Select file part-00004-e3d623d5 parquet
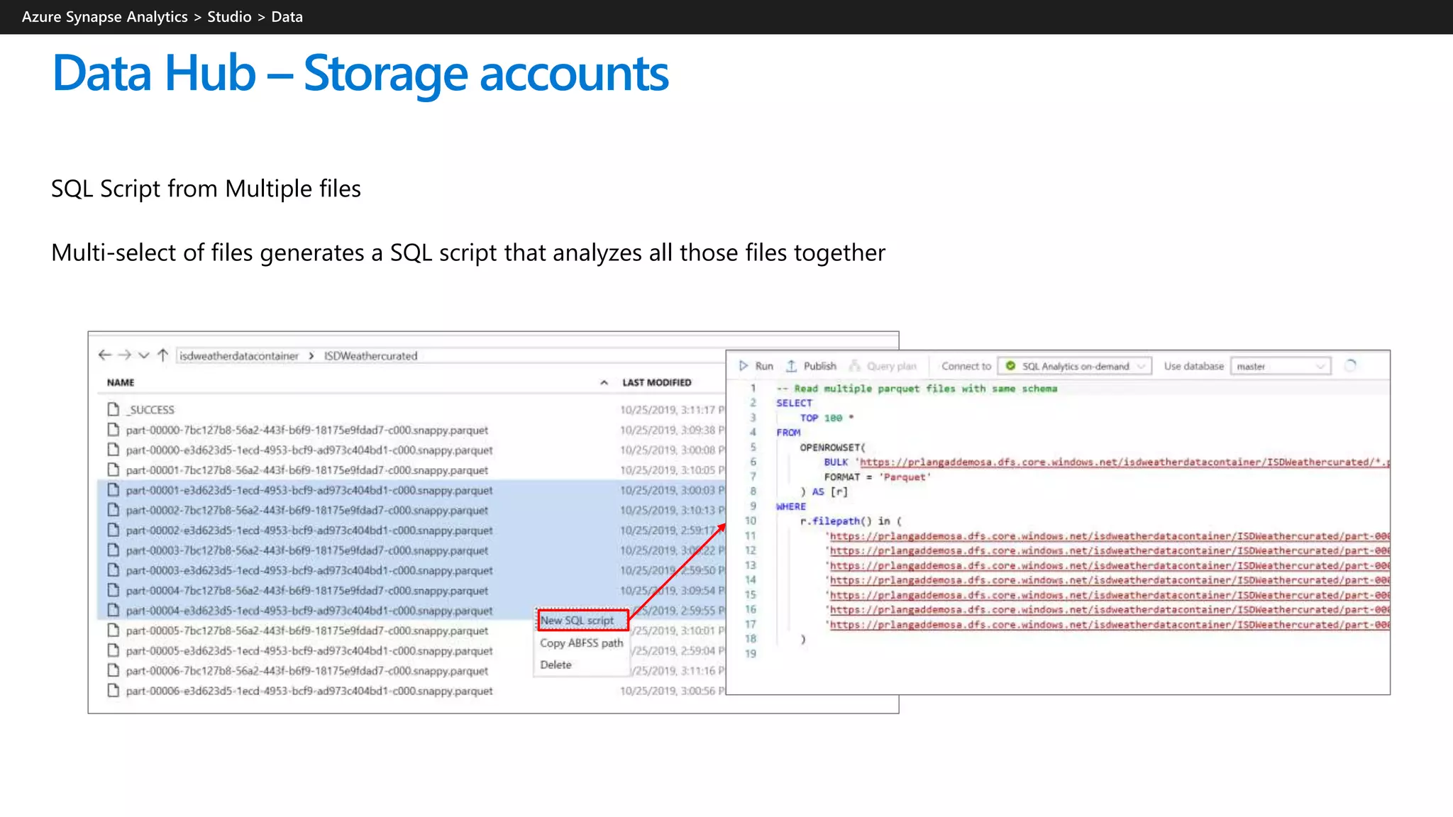1453x817 pixels. [309, 611]
